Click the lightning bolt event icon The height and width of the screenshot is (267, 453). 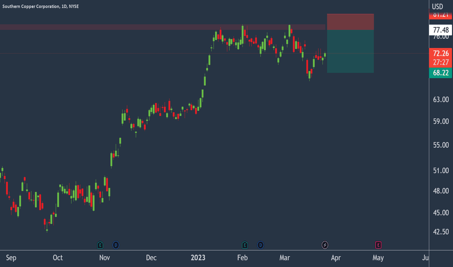pyautogui.click(x=325, y=245)
